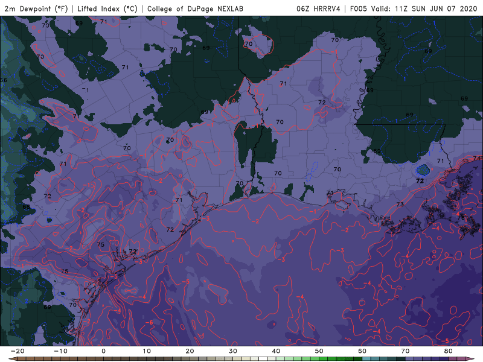Click the "73" dewpoint value on the map
The image size is (483, 362).
point(400,205)
